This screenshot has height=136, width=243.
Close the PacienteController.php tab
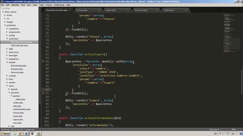point(70,10)
